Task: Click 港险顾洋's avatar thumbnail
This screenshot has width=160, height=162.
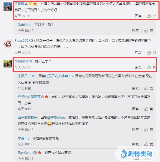Action: point(8,7)
